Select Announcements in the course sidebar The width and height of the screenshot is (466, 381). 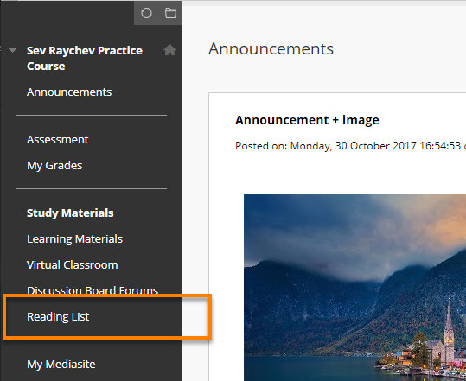69,92
